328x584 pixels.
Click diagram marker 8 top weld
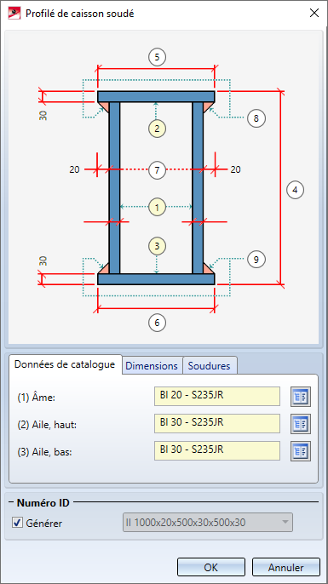256,118
